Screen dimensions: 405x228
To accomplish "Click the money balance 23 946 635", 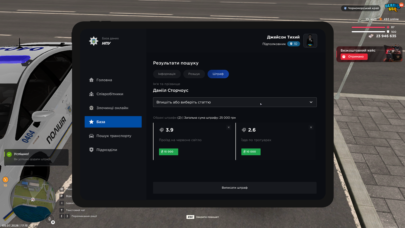I will pos(386,36).
